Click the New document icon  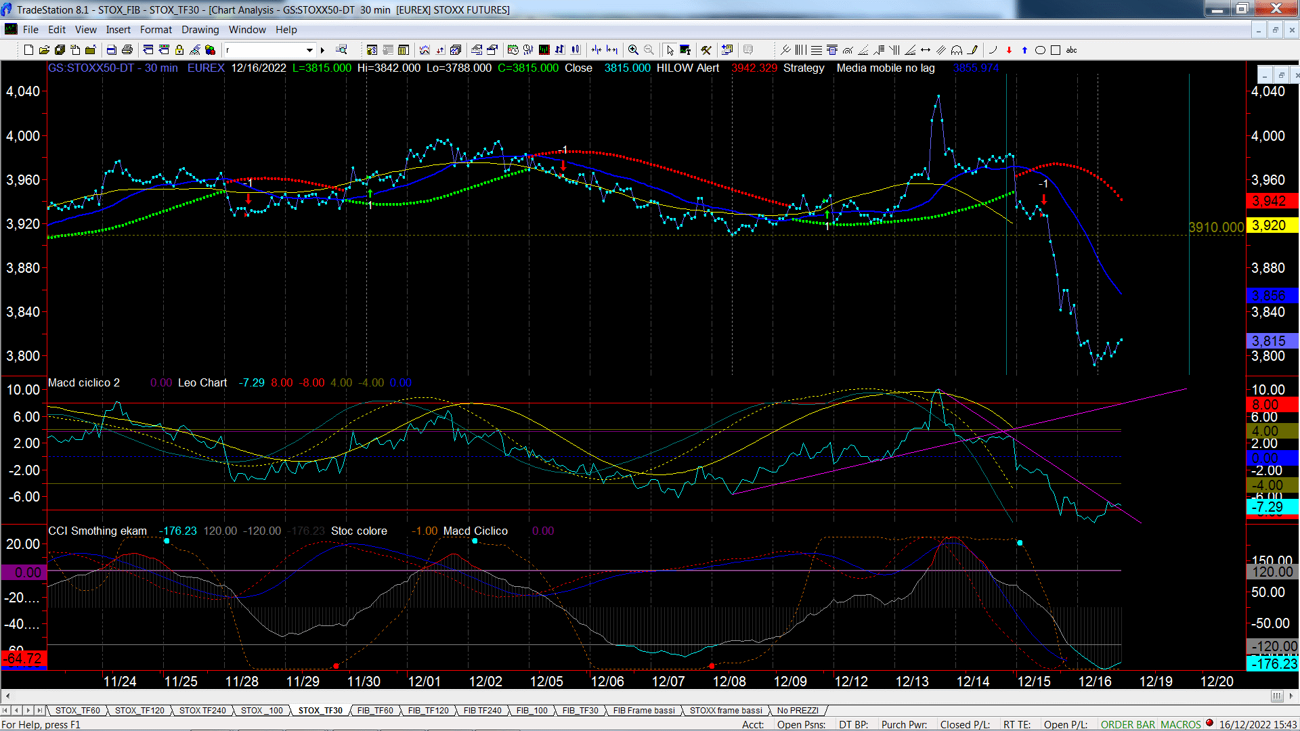click(x=28, y=50)
